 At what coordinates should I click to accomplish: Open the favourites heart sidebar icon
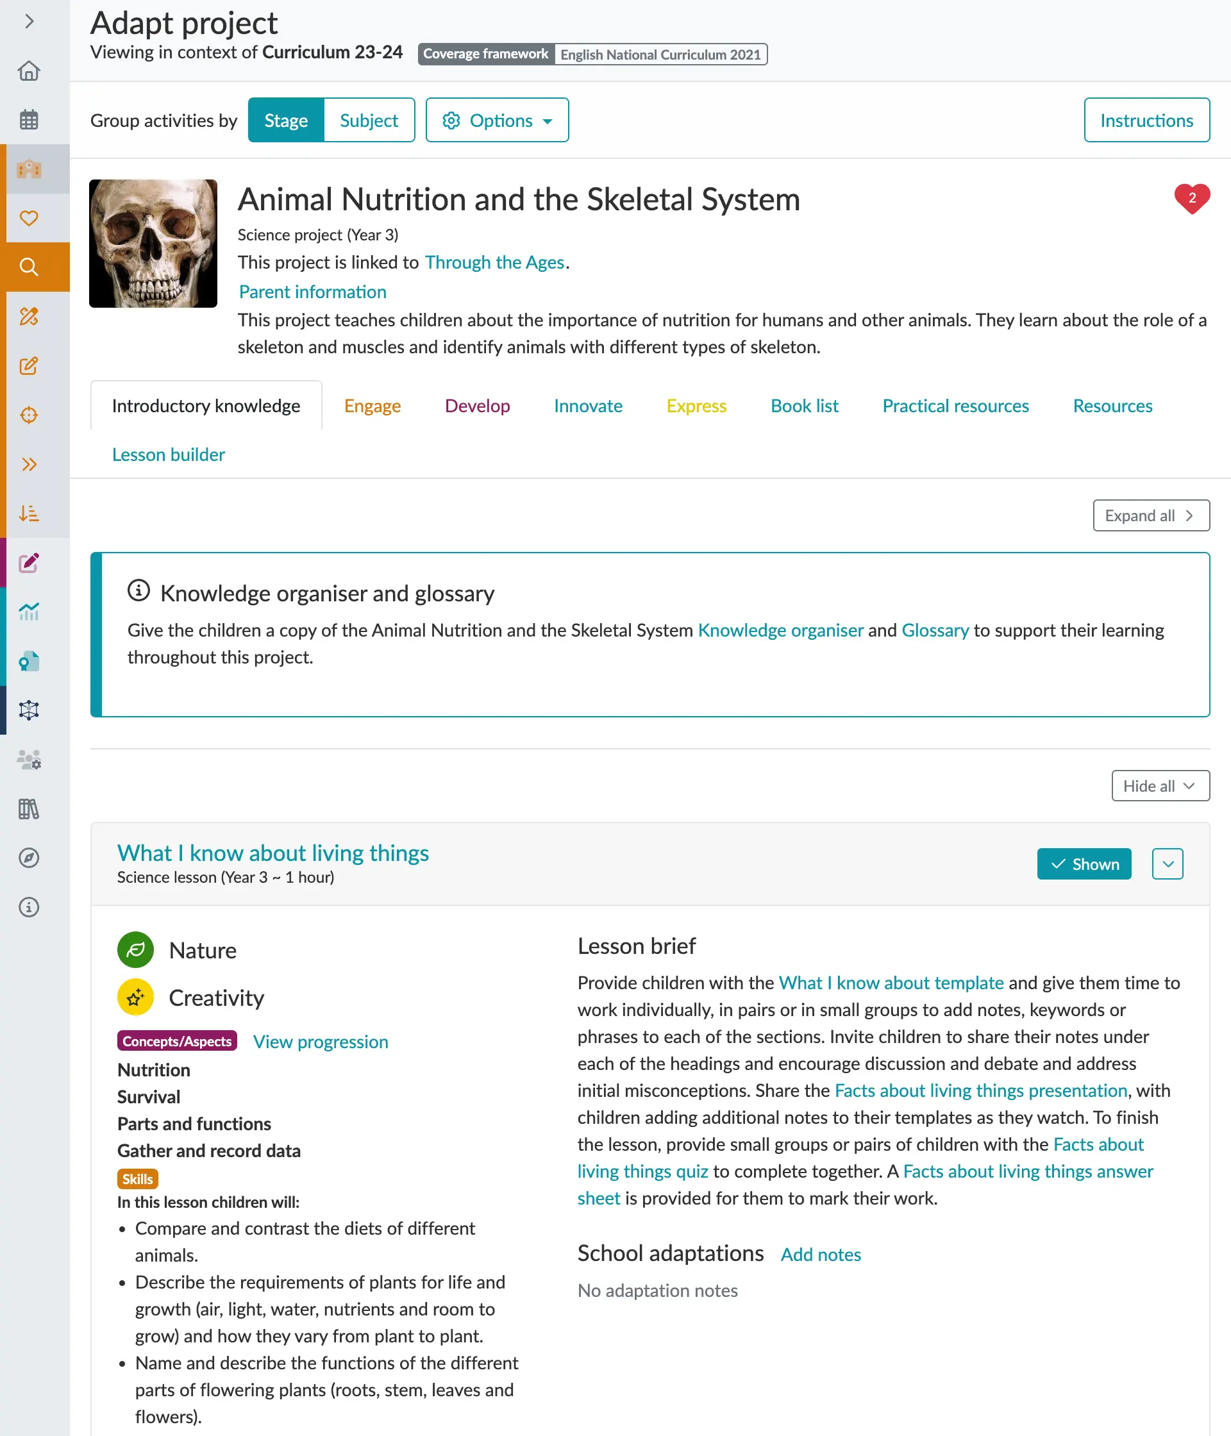(28, 219)
